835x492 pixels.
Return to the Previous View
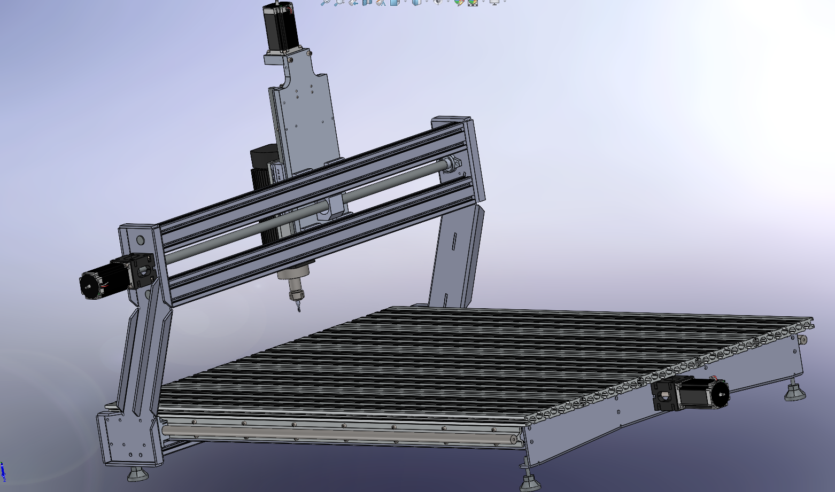353,2
